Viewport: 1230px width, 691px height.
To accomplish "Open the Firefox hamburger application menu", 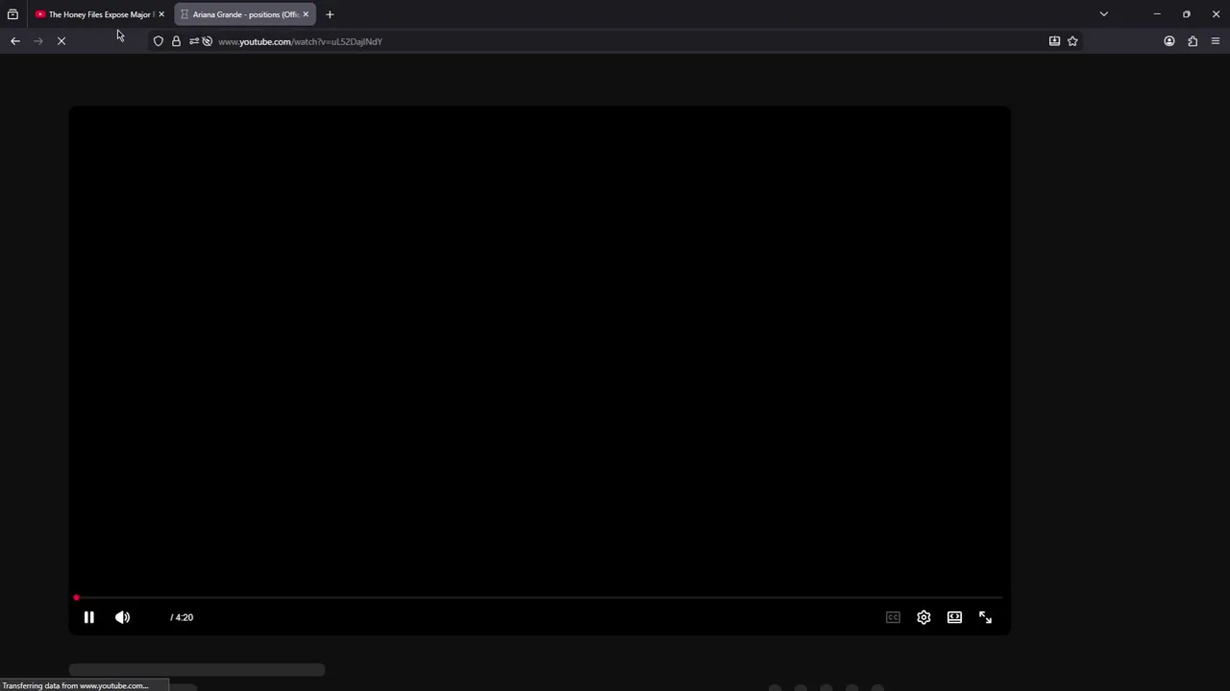I will pyautogui.click(x=1216, y=41).
